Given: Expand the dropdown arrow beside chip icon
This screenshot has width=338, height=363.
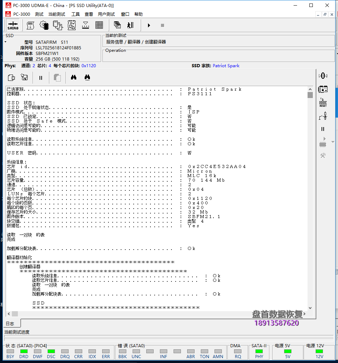Looking at the screenshot, I should coord(333,142).
